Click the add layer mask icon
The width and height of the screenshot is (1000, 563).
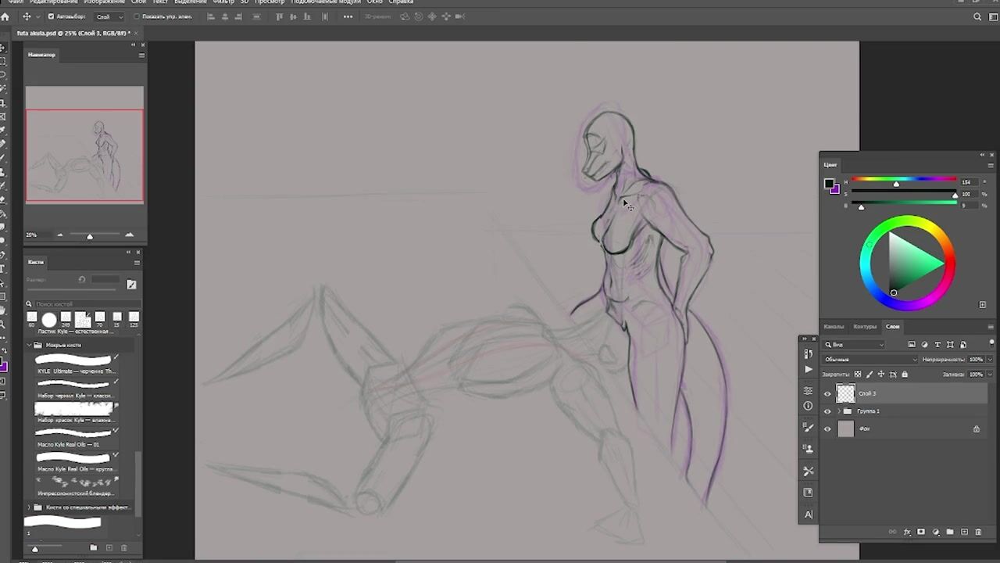click(x=921, y=532)
